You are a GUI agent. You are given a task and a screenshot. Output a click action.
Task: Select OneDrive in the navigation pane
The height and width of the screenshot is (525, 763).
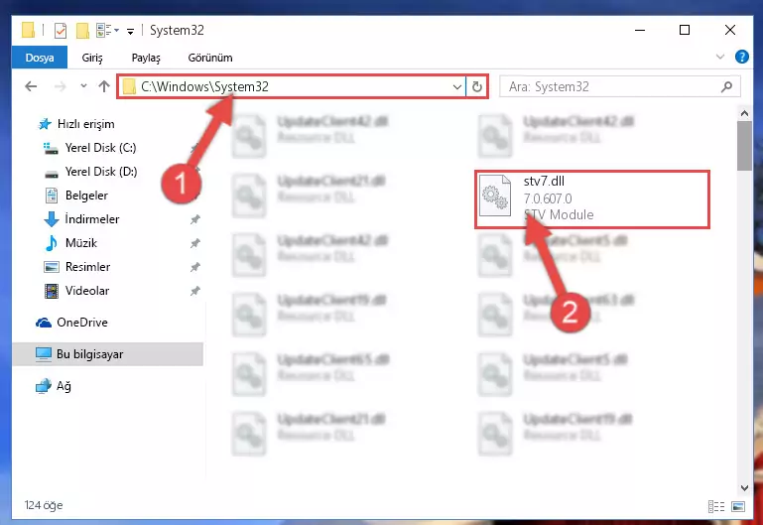[71, 323]
